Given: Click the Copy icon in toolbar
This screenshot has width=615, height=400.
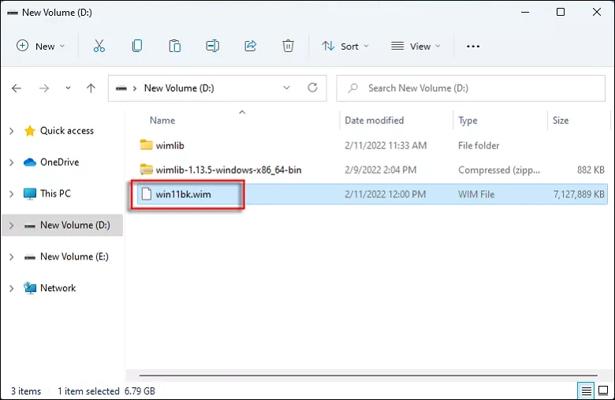Looking at the screenshot, I should click(137, 46).
